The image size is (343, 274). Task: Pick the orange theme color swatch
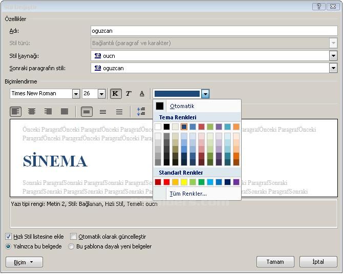coord(236,127)
